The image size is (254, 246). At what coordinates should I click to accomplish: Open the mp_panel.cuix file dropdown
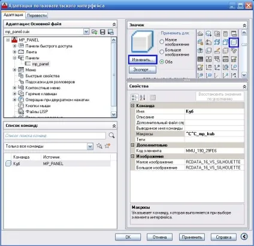click(x=86, y=32)
